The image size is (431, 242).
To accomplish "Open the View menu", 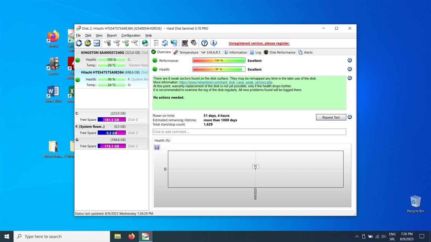I will [99, 35].
